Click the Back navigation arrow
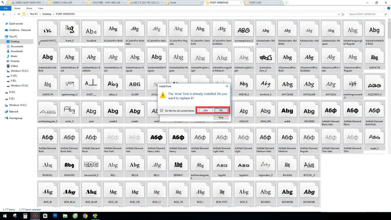The width and height of the screenshot is (391, 220). (x=4, y=14)
